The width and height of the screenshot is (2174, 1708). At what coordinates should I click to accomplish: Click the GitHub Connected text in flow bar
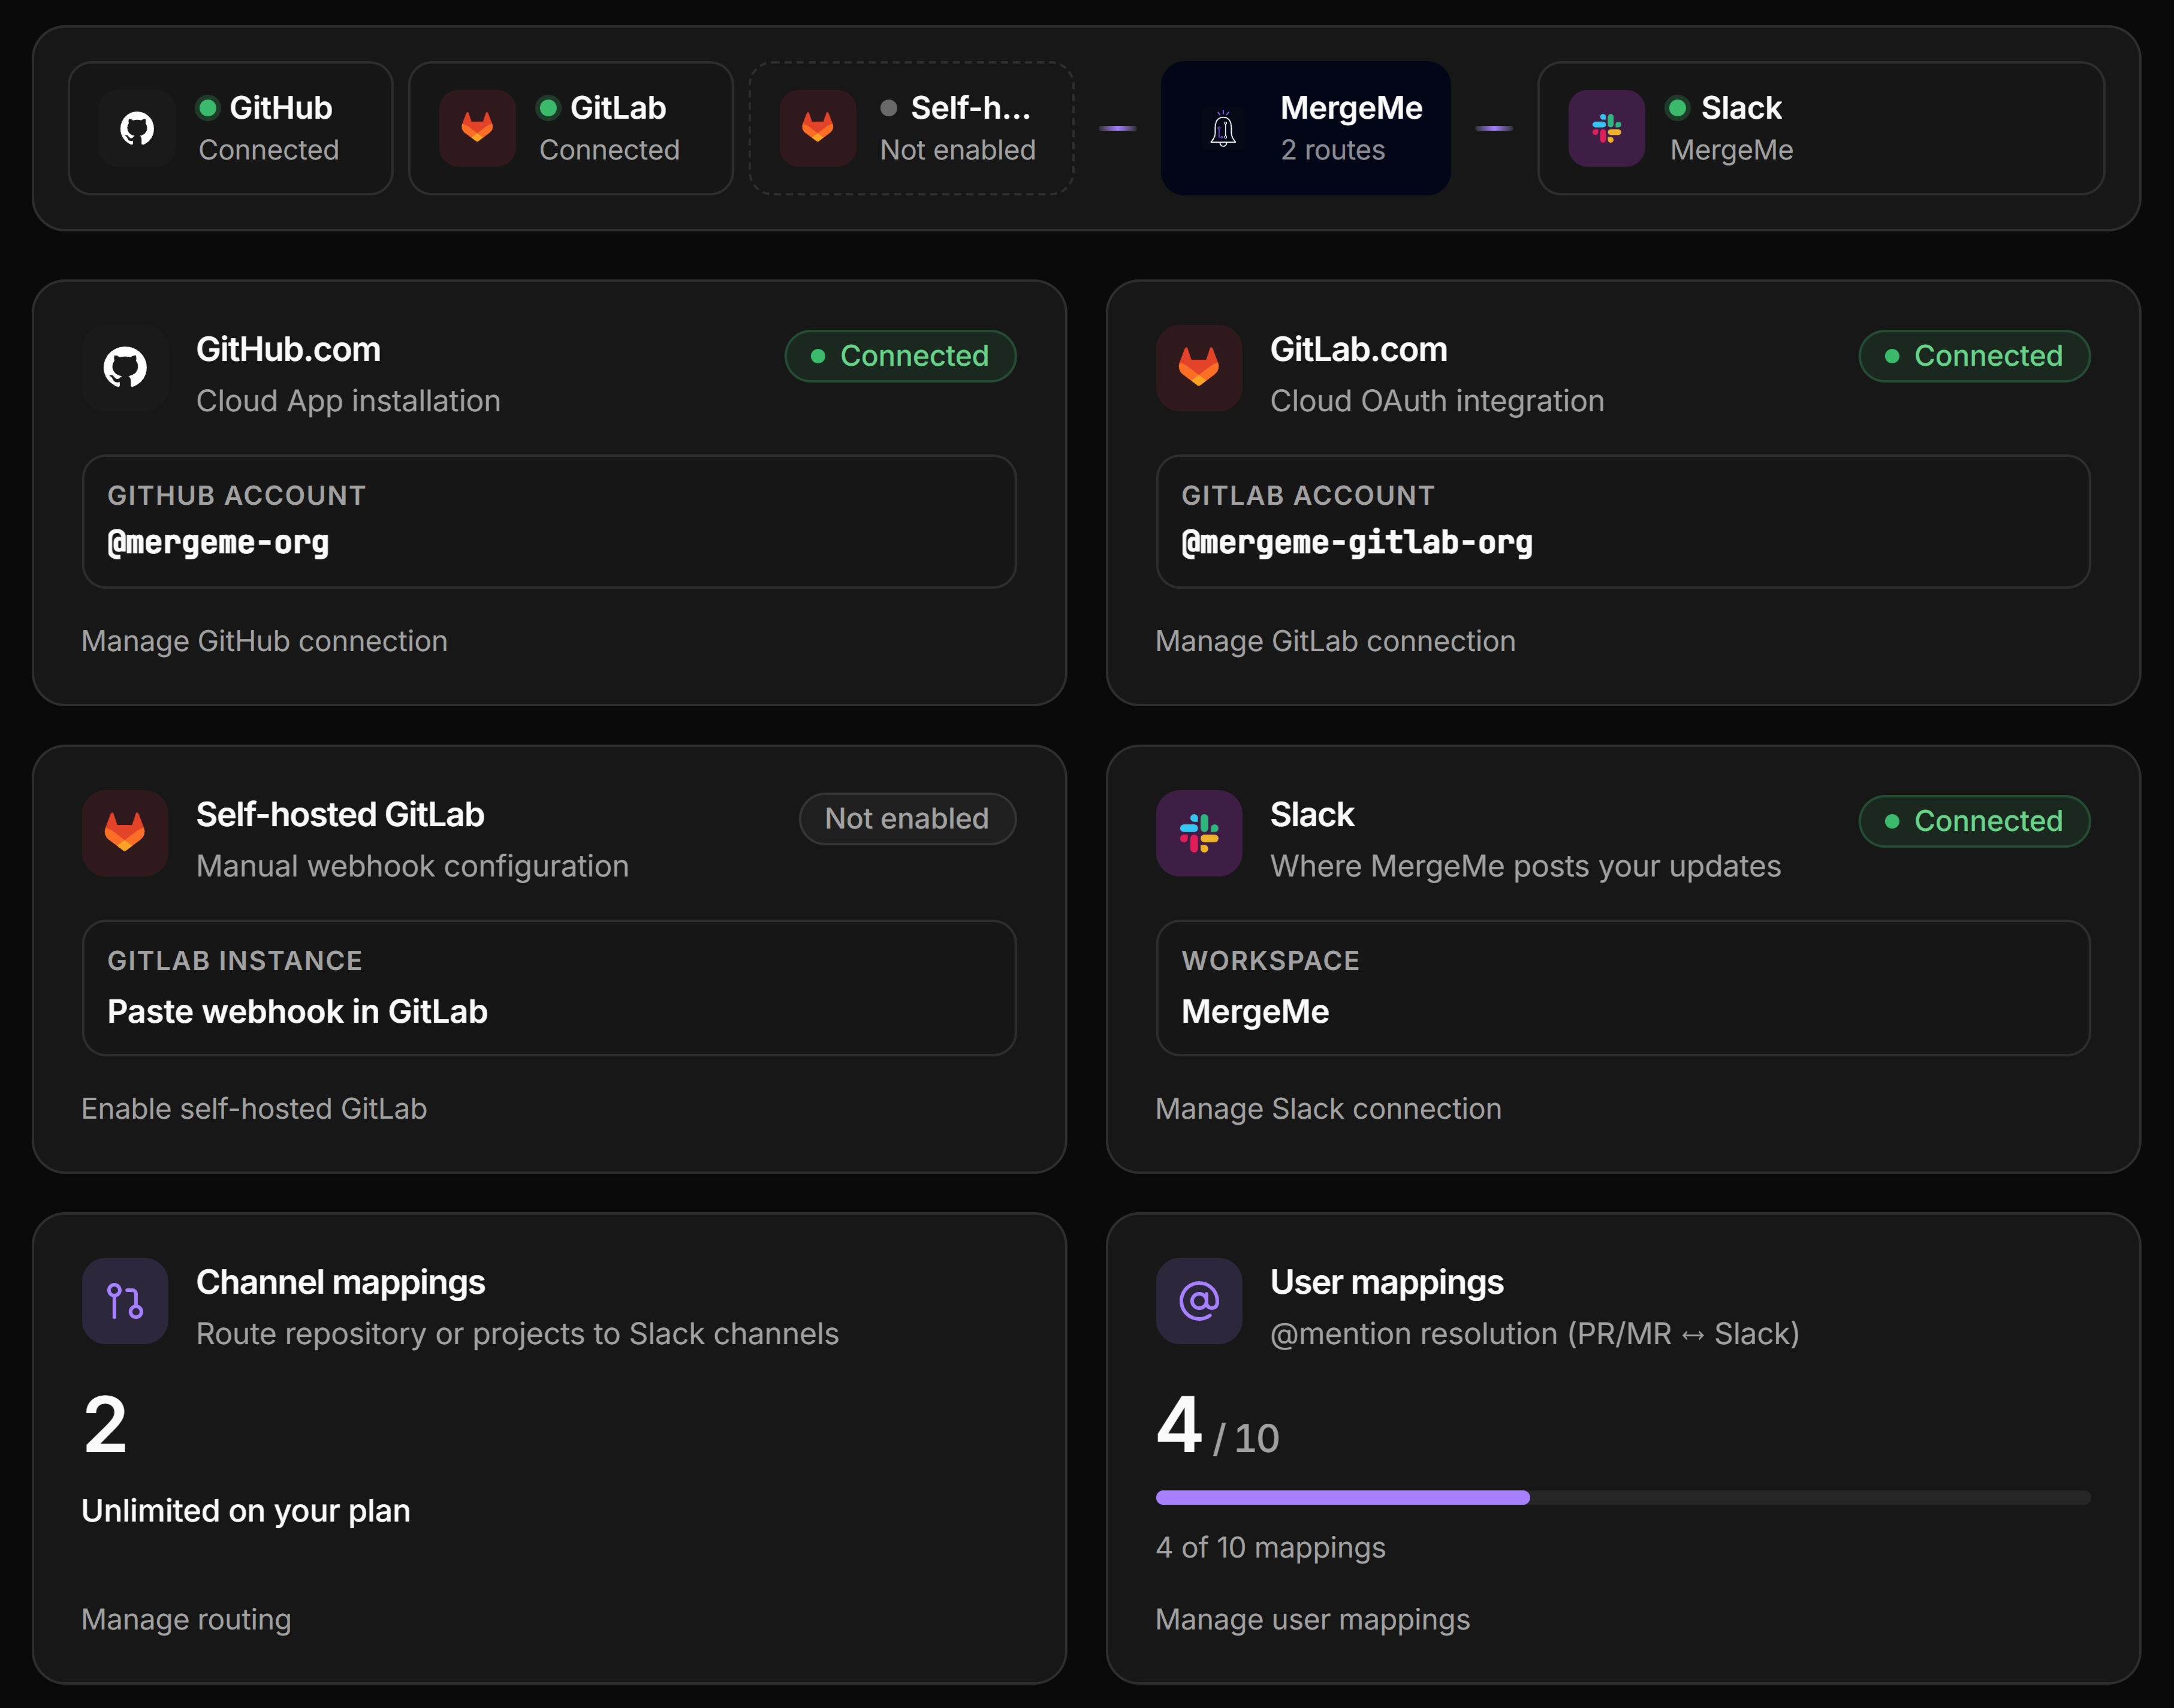coord(269,150)
